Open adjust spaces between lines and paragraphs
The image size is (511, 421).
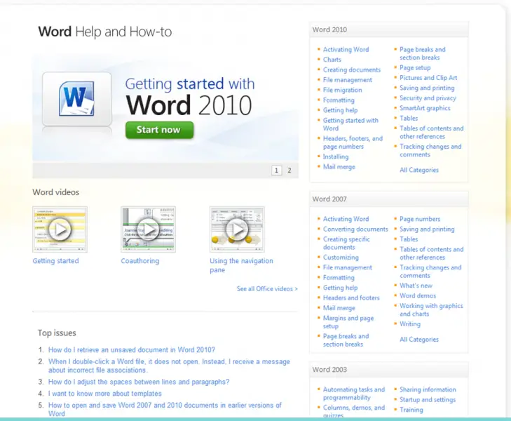[x=139, y=382]
